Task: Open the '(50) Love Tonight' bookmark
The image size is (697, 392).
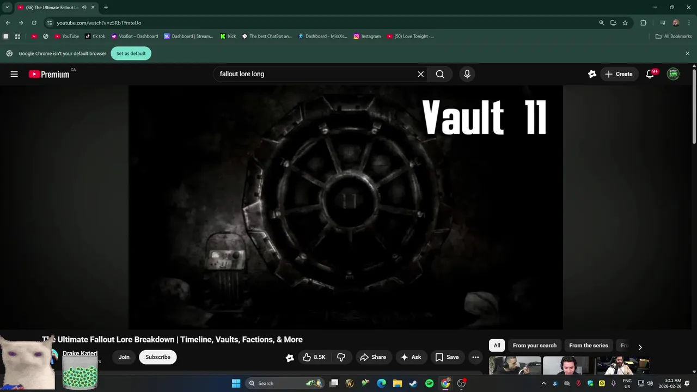Action: [x=411, y=36]
